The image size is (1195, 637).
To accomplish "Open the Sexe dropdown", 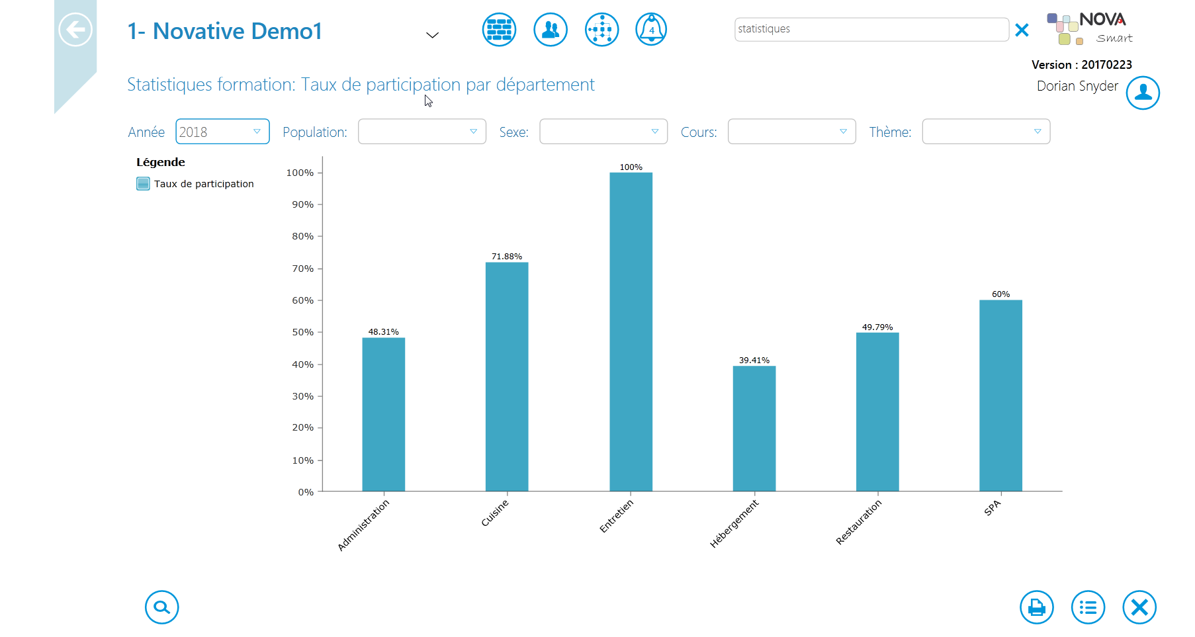I will pyautogui.click(x=603, y=132).
